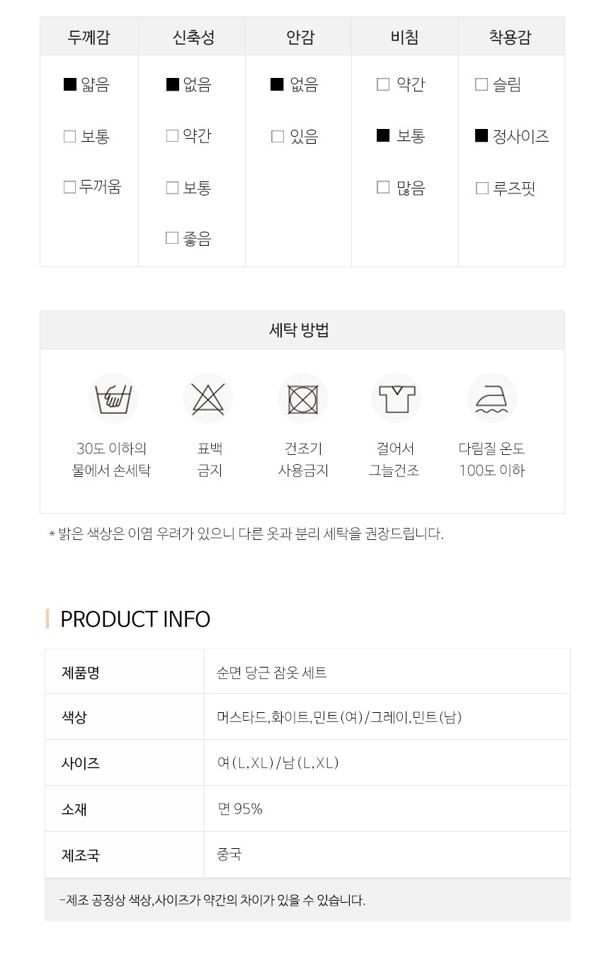Click the 제품명 row label
Image resolution: width=609 pixels, height=968 pixels.
tap(81, 672)
